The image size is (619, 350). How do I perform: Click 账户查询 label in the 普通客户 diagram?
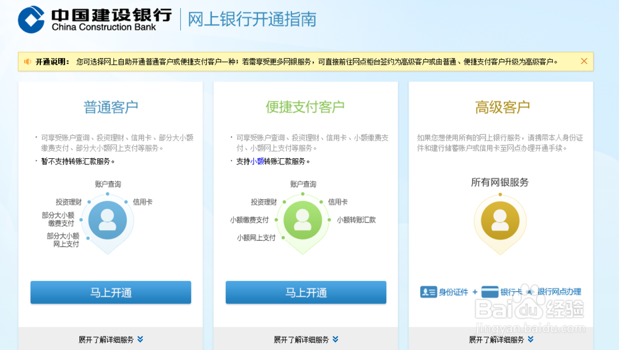pyautogui.click(x=108, y=184)
